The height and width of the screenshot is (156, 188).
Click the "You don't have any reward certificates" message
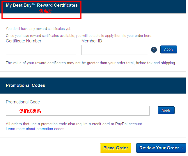(38, 29)
